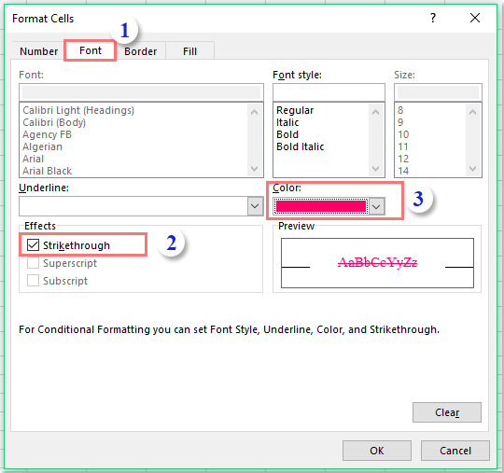Open the Color dropdown arrow
Image resolution: width=504 pixels, height=473 pixels.
pos(376,206)
